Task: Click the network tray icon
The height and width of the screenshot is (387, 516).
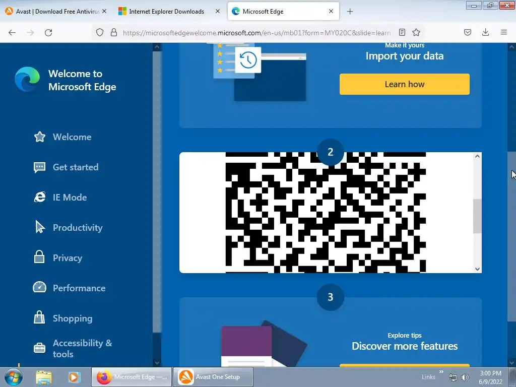Action: click(453, 377)
